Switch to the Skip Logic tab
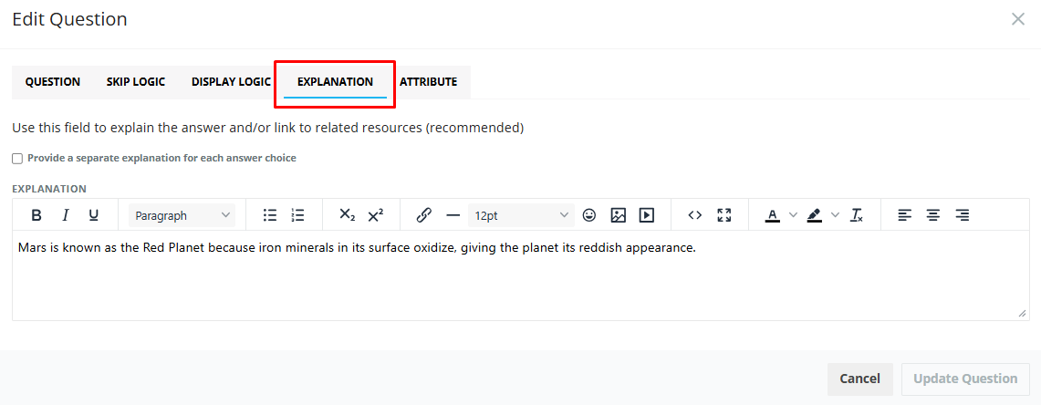The image size is (1041, 405). [x=136, y=82]
